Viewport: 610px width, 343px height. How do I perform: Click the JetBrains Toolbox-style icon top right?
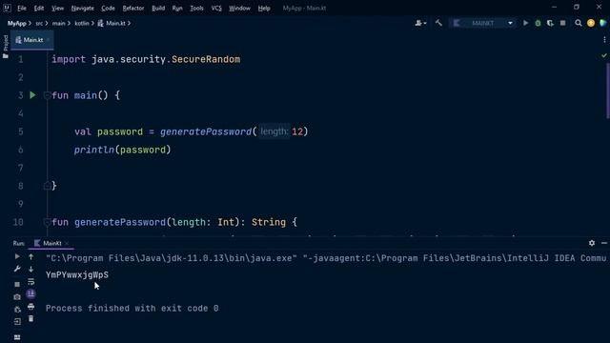tap(603, 23)
